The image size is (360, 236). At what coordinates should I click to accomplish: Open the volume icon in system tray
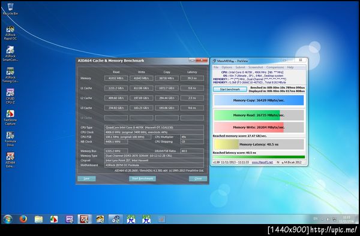328,219
